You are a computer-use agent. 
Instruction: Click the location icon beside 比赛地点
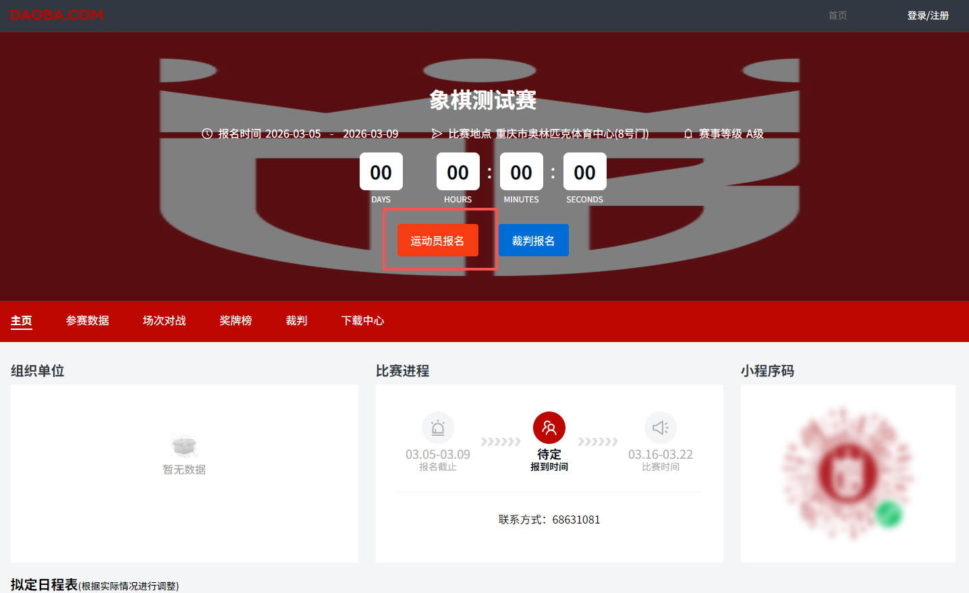coord(437,133)
